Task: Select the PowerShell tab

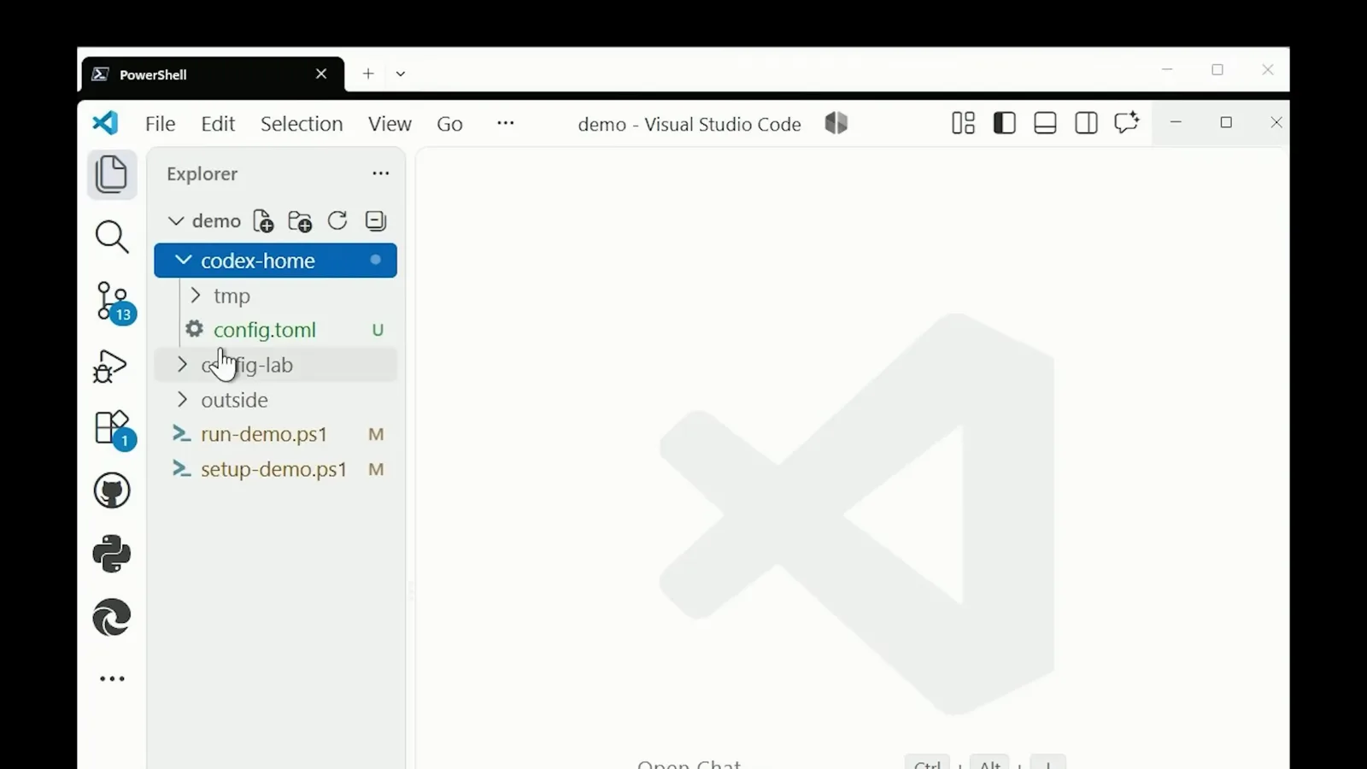Action: [213, 74]
